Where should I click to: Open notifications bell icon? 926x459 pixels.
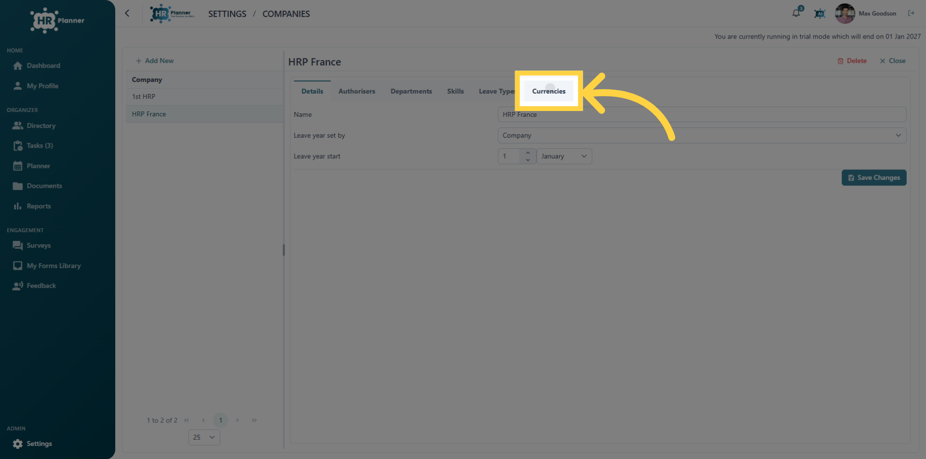click(796, 13)
